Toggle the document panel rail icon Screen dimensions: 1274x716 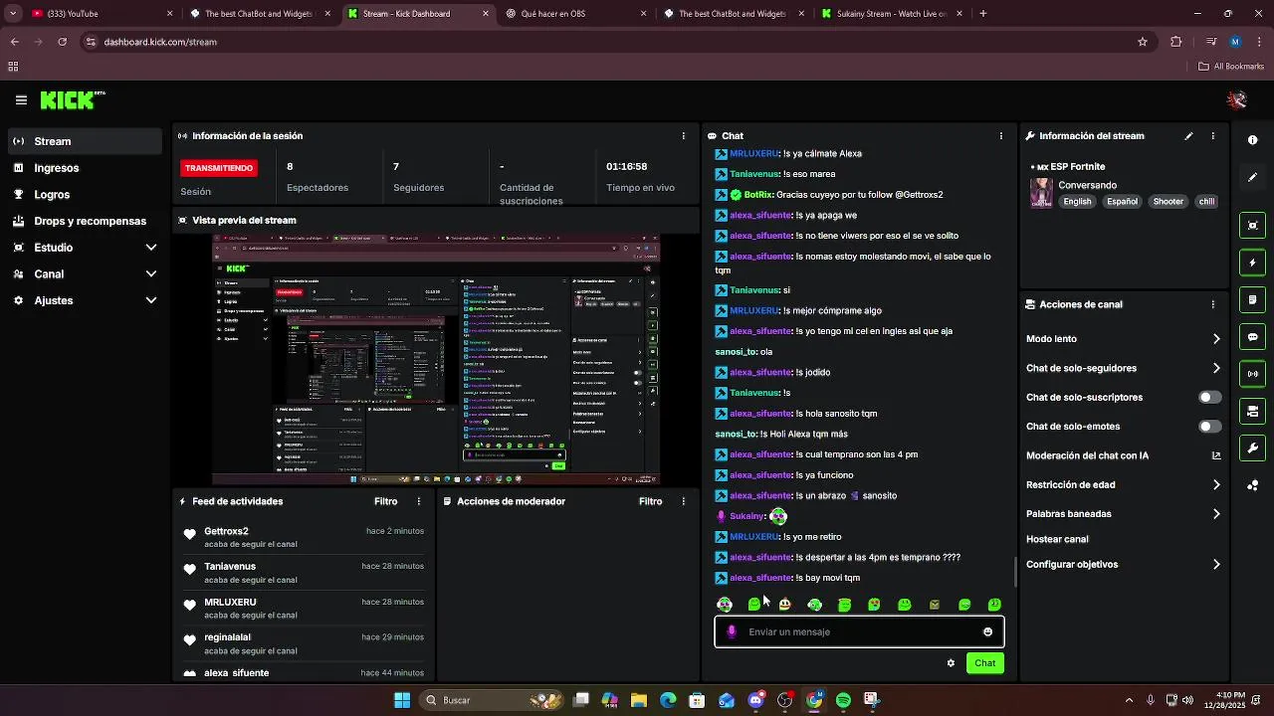1253,299
